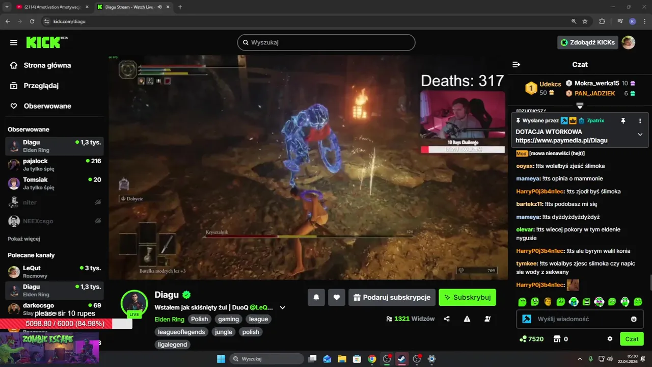Click the crying headphones emote
This screenshot has width=652, height=367.
[574, 302]
